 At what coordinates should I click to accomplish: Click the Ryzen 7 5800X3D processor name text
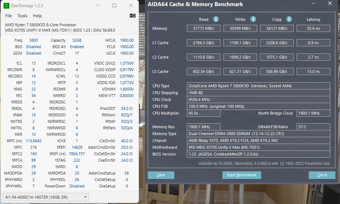41,25
